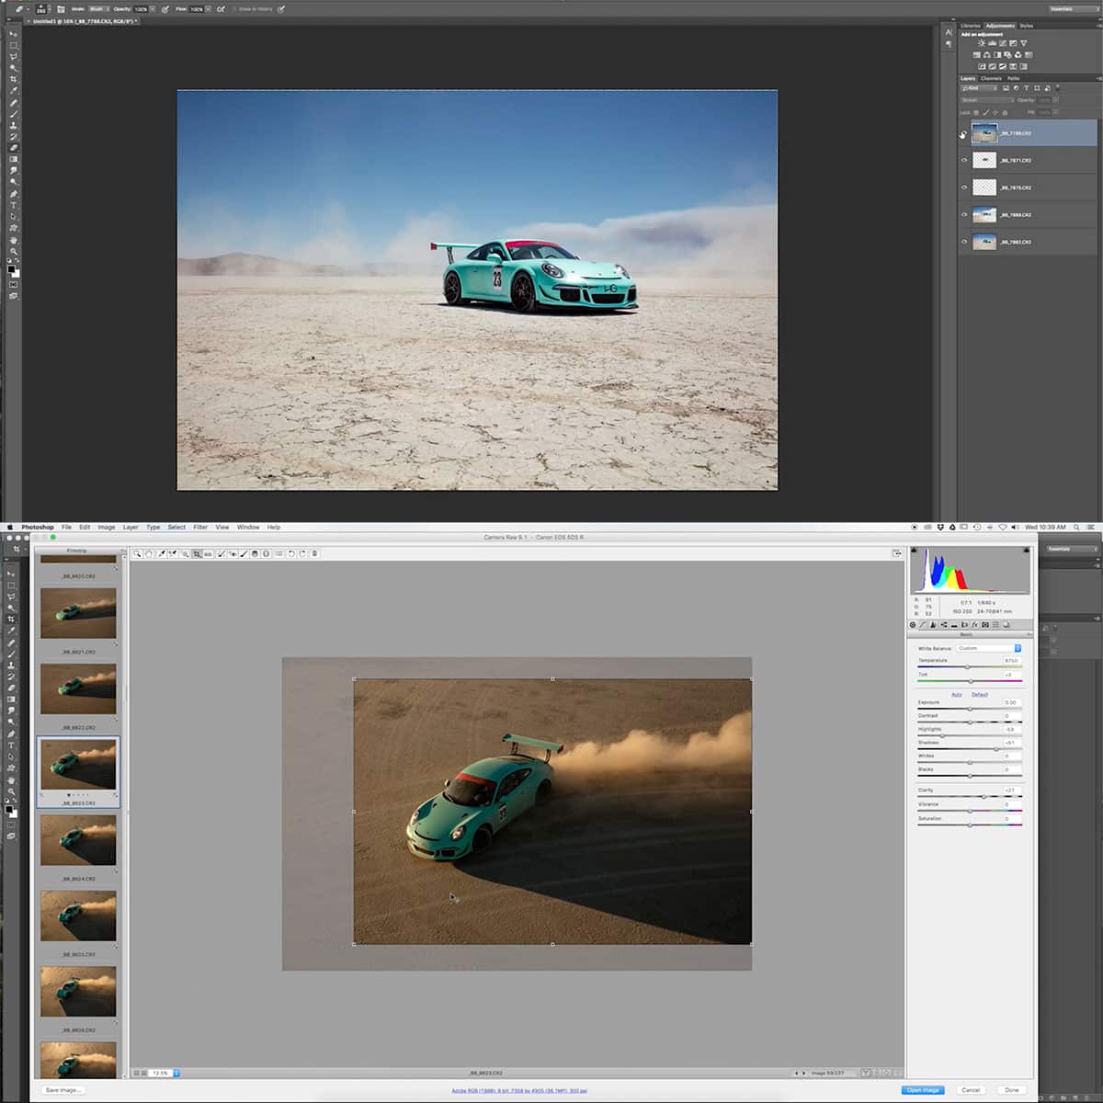Open the Filter menu
This screenshot has height=1103, width=1103.
coord(200,528)
